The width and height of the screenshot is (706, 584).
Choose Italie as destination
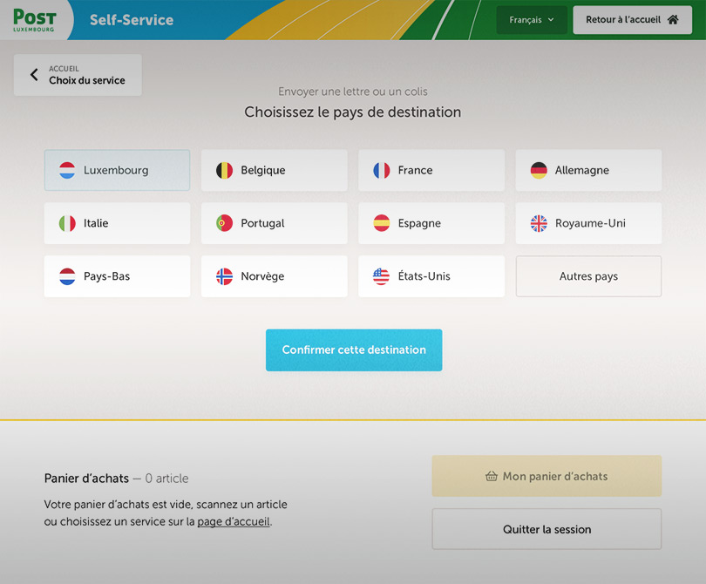click(117, 223)
